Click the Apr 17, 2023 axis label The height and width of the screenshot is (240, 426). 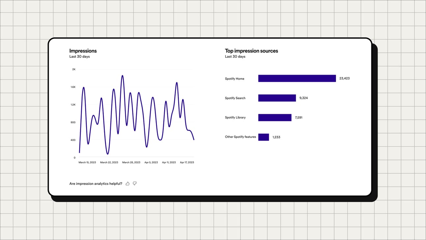pos(187,162)
